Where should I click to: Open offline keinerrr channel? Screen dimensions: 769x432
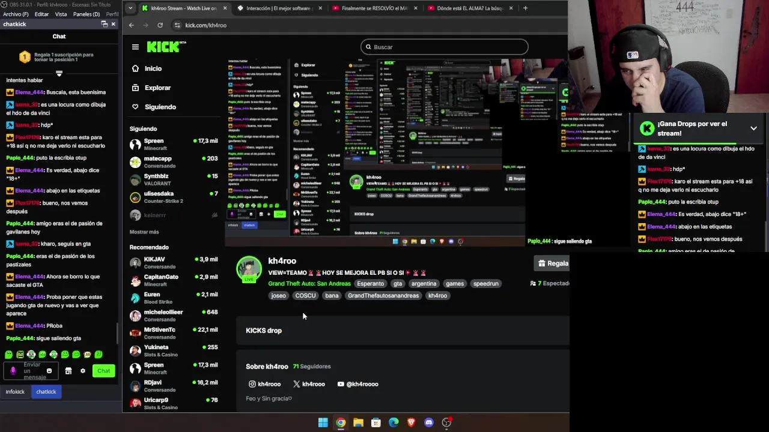pos(174,215)
